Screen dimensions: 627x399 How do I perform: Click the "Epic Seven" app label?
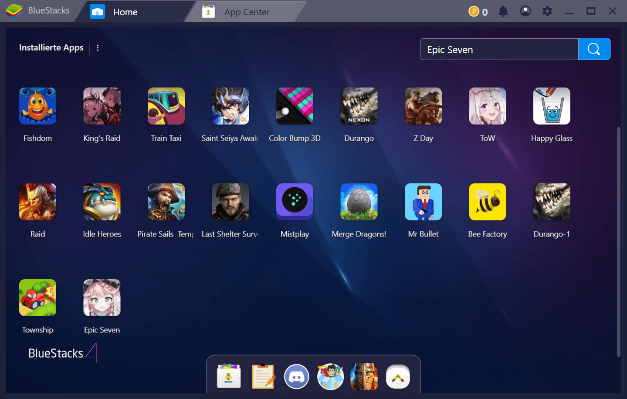[x=102, y=330]
